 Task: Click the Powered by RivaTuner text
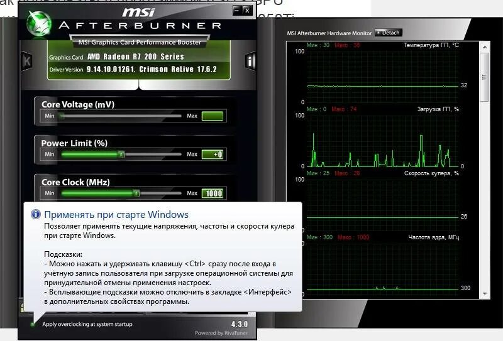click(221, 333)
